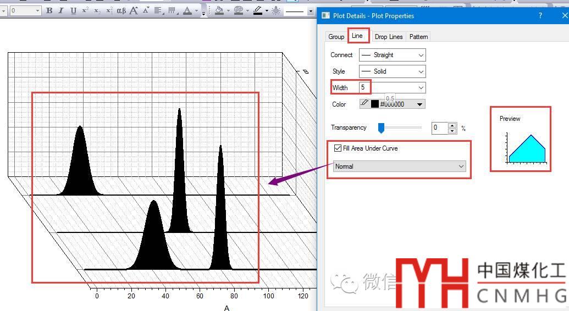Switch to the Pattern tab
569x311 pixels.
pos(418,37)
